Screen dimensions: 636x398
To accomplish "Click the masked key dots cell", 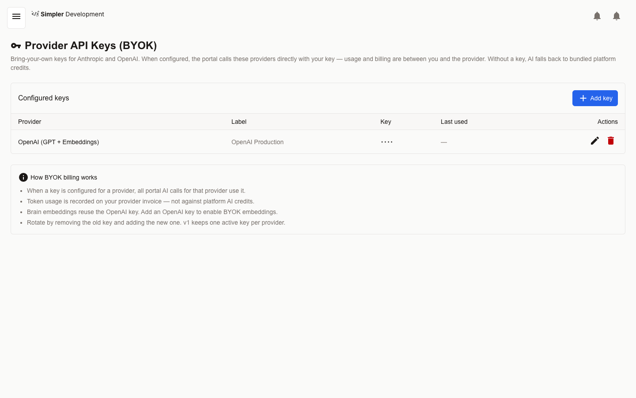I will tap(387, 142).
